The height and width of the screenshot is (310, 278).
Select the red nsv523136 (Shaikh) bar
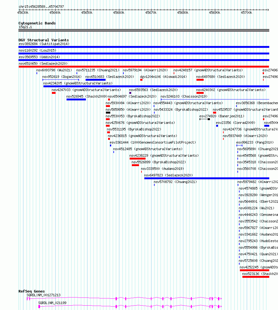(x=256, y=277)
